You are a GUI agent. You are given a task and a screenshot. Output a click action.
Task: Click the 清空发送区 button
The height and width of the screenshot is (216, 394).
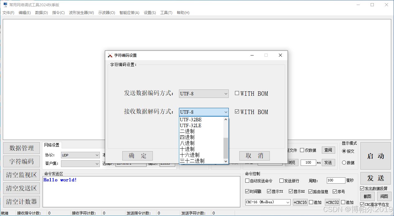point(21,188)
